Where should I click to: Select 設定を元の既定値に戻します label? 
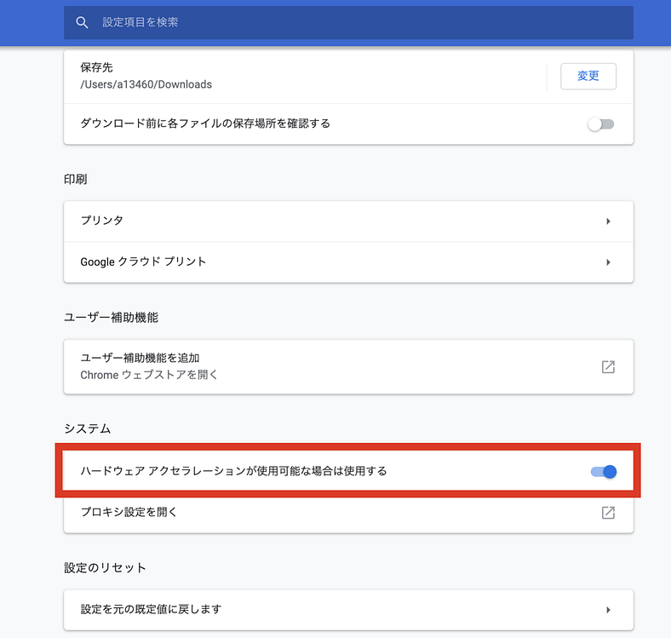[x=151, y=609]
